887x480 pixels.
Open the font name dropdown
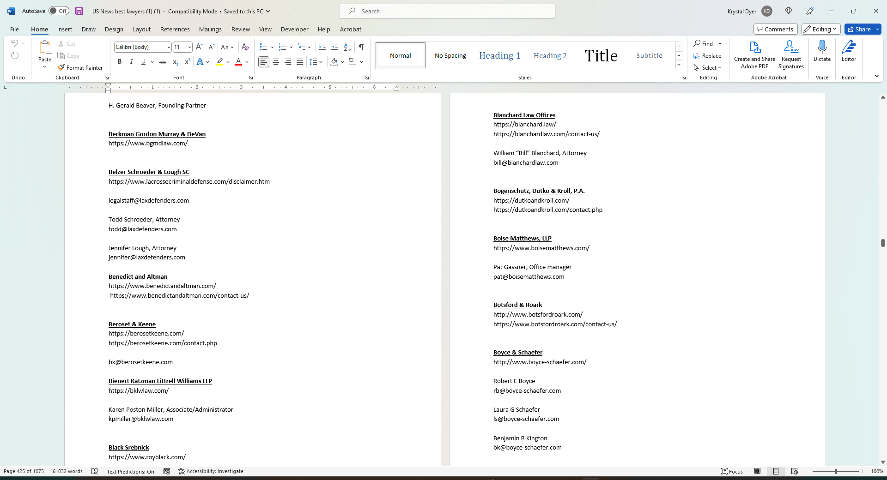click(x=169, y=47)
